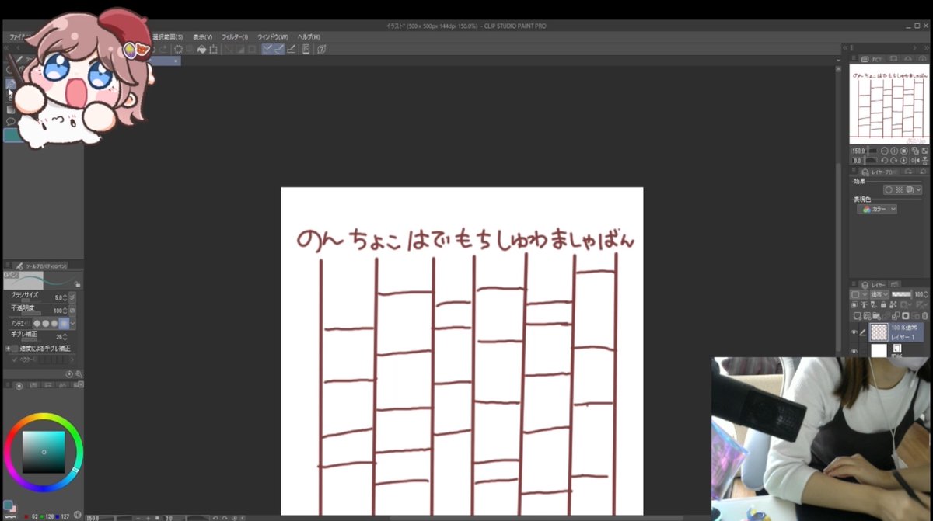
Task: Hide レイヤー 1 with its eye icon
Action: [x=854, y=332]
